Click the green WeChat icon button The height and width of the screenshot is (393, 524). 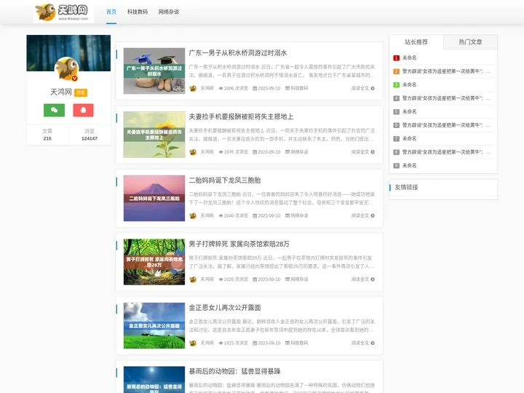pos(54,110)
